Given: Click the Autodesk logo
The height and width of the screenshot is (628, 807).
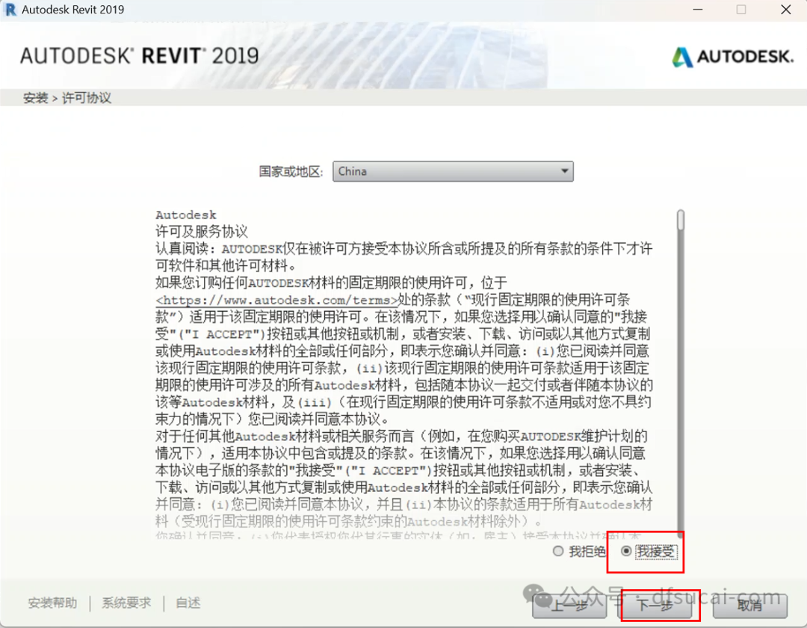Looking at the screenshot, I should [x=731, y=56].
